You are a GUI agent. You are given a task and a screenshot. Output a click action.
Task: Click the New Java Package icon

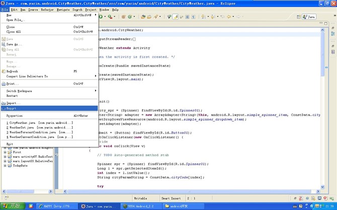(123, 17)
